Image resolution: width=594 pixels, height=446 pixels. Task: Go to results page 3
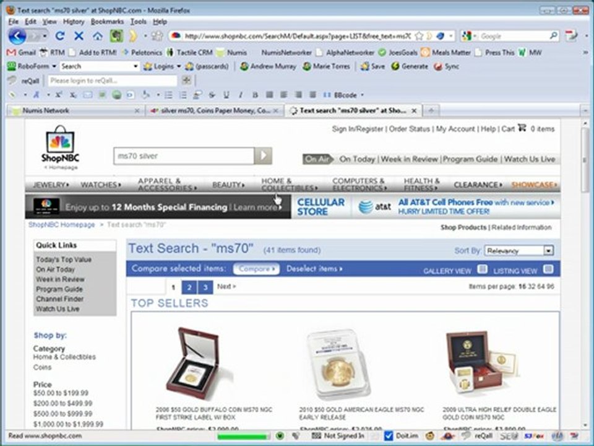tap(205, 287)
